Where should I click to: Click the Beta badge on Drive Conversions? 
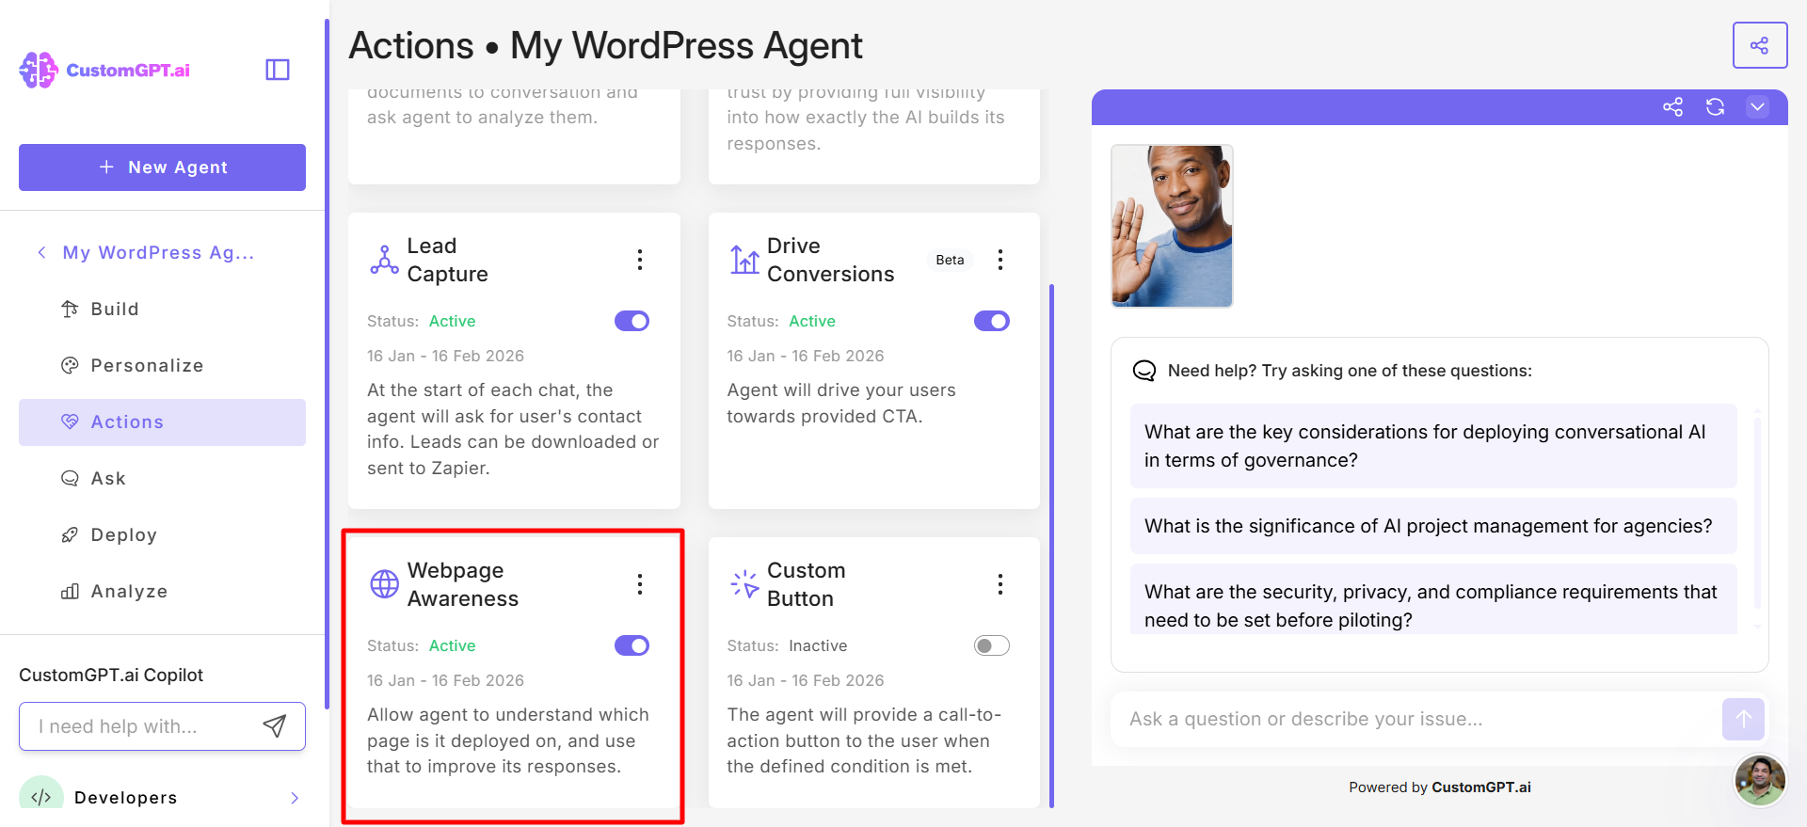(950, 260)
